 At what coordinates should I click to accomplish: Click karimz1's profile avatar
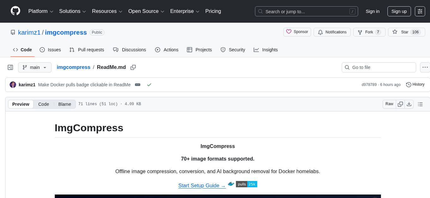coord(13,84)
